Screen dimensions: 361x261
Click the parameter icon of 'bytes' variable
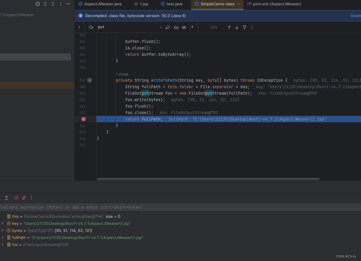9,230
